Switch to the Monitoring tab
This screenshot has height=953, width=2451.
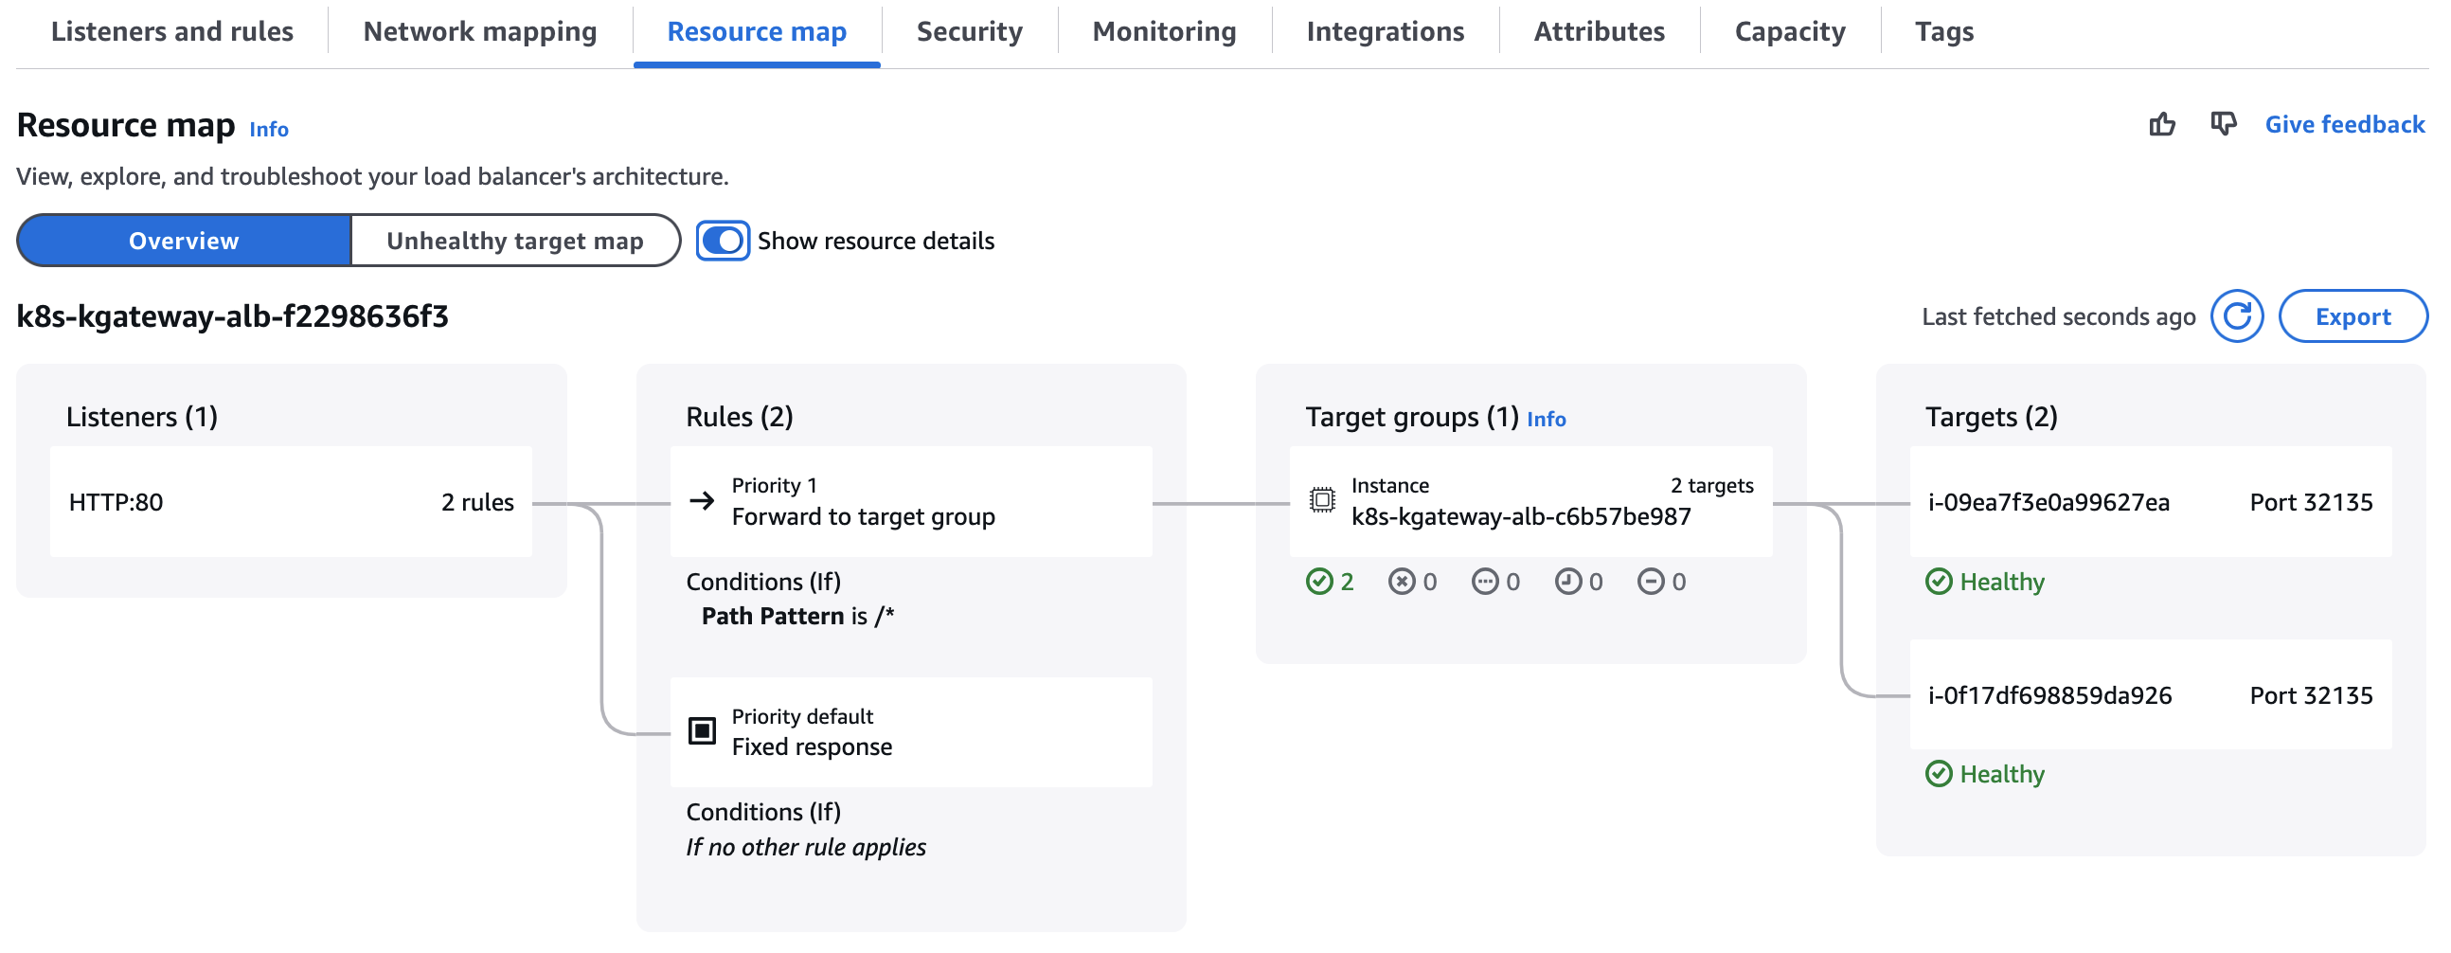(1164, 32)
